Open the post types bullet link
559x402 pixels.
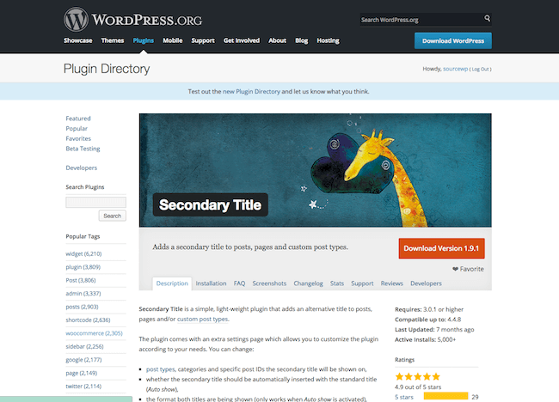coord(161,369)
